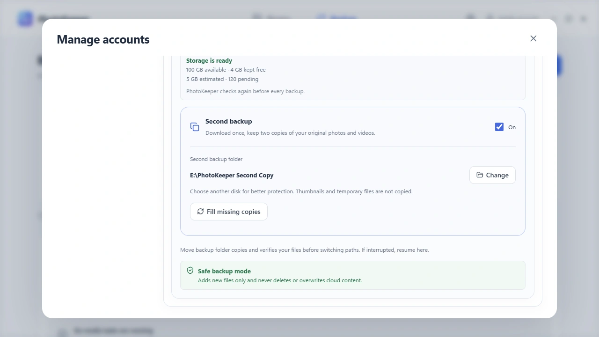This screenshot has height=337, width=599.
Task: Disable the Second backup checkbox
Action: 499,127
